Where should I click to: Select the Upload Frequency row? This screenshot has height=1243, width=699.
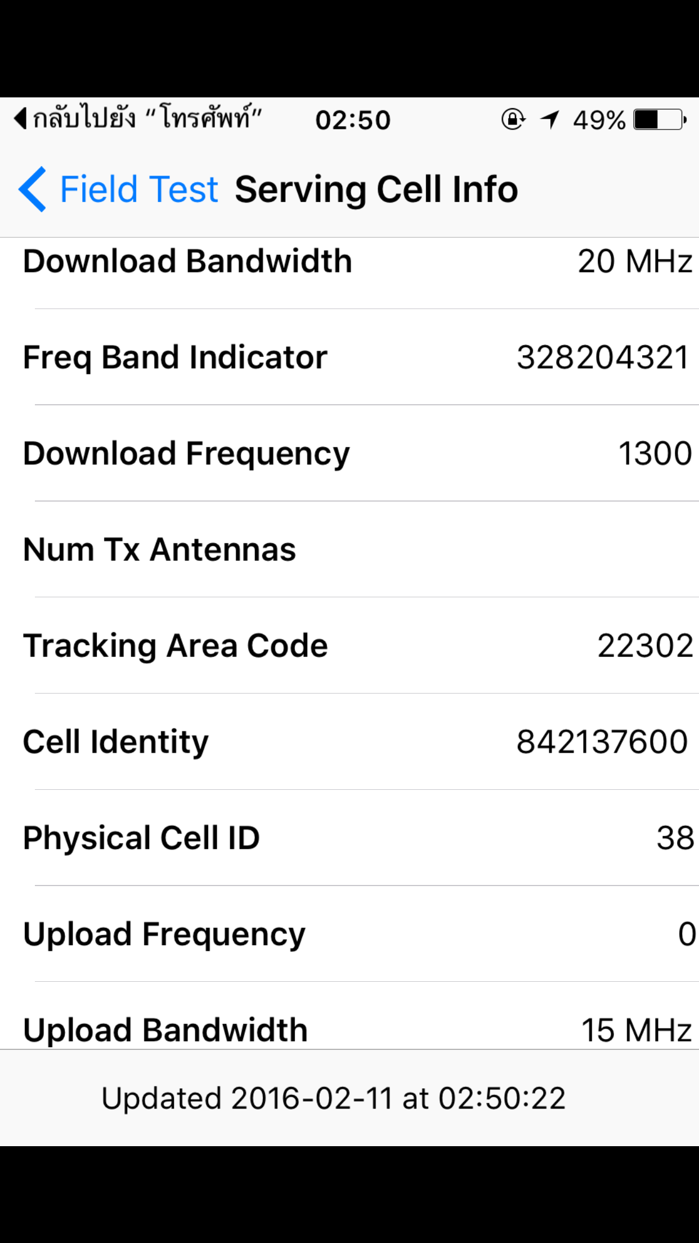[349, 934]
